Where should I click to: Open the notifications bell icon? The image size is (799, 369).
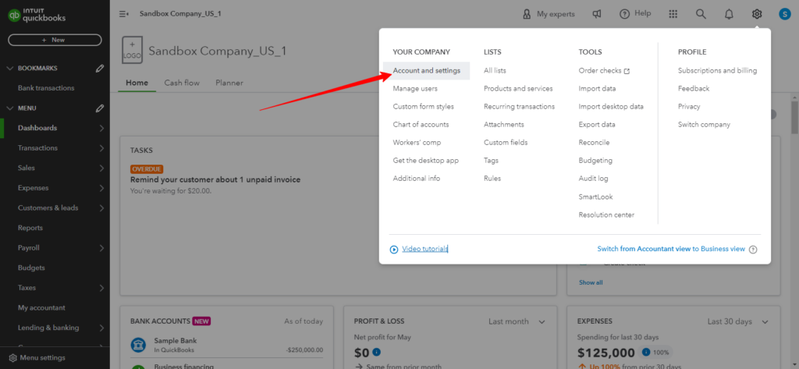(729, 14)
